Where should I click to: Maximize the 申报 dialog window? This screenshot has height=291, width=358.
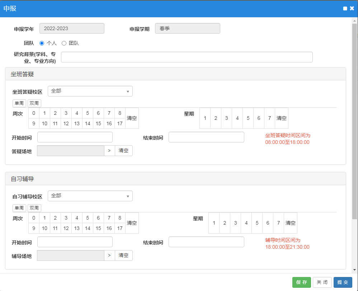pyautogui.click(x=345, y=9)
